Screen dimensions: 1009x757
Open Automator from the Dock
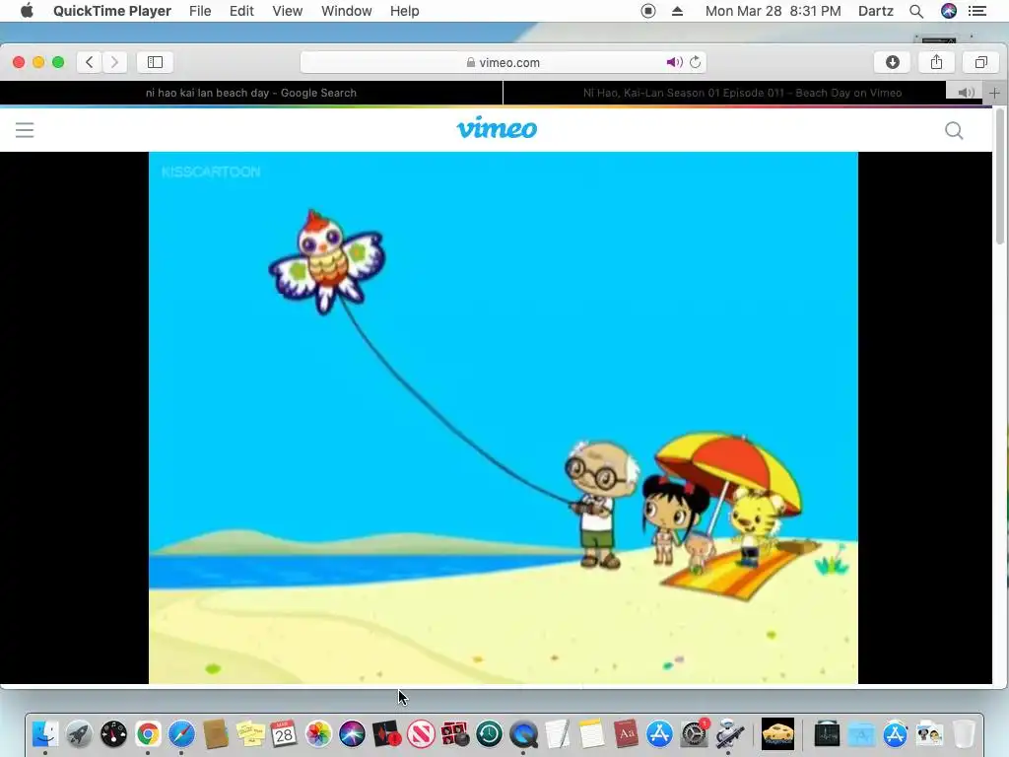(x=728, y=733)
